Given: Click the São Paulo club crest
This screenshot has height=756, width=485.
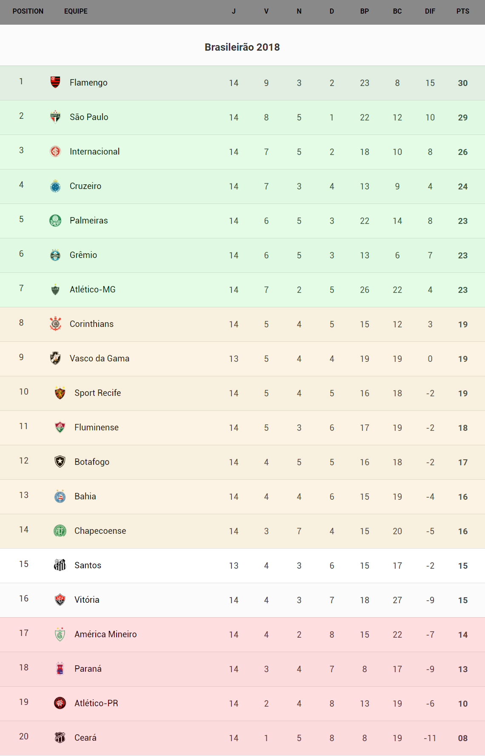Looking at the screenshot, I should [x=55, y=116].
